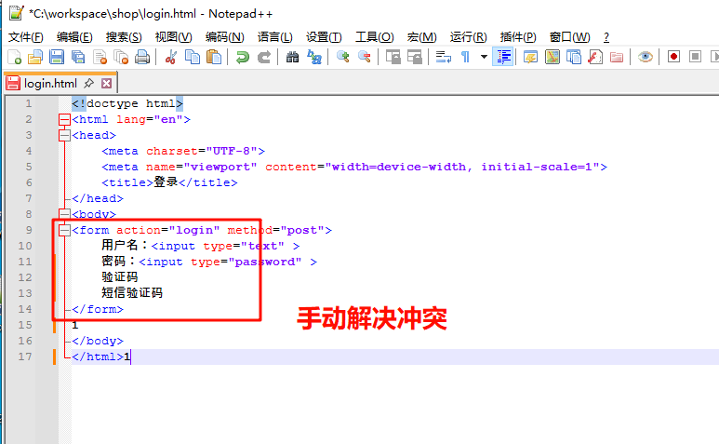Click the Save All toolbar icon

click(78, 58)
